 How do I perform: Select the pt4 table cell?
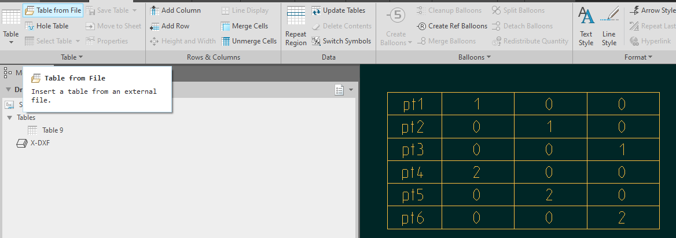pos(414,173)
